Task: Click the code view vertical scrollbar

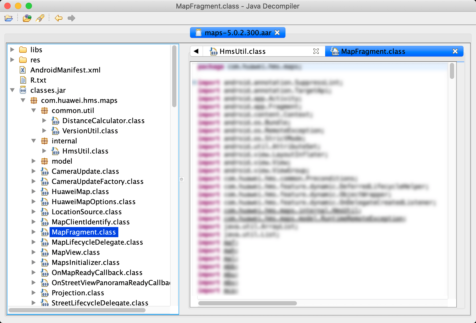Action: 452,71
